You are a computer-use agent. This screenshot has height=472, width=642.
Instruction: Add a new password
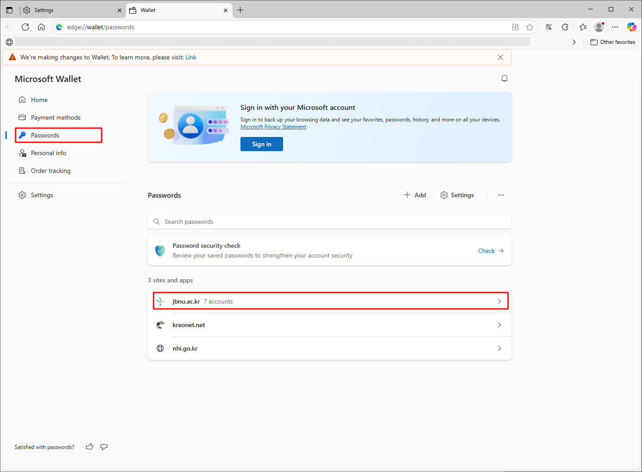[x=415, y=195]
